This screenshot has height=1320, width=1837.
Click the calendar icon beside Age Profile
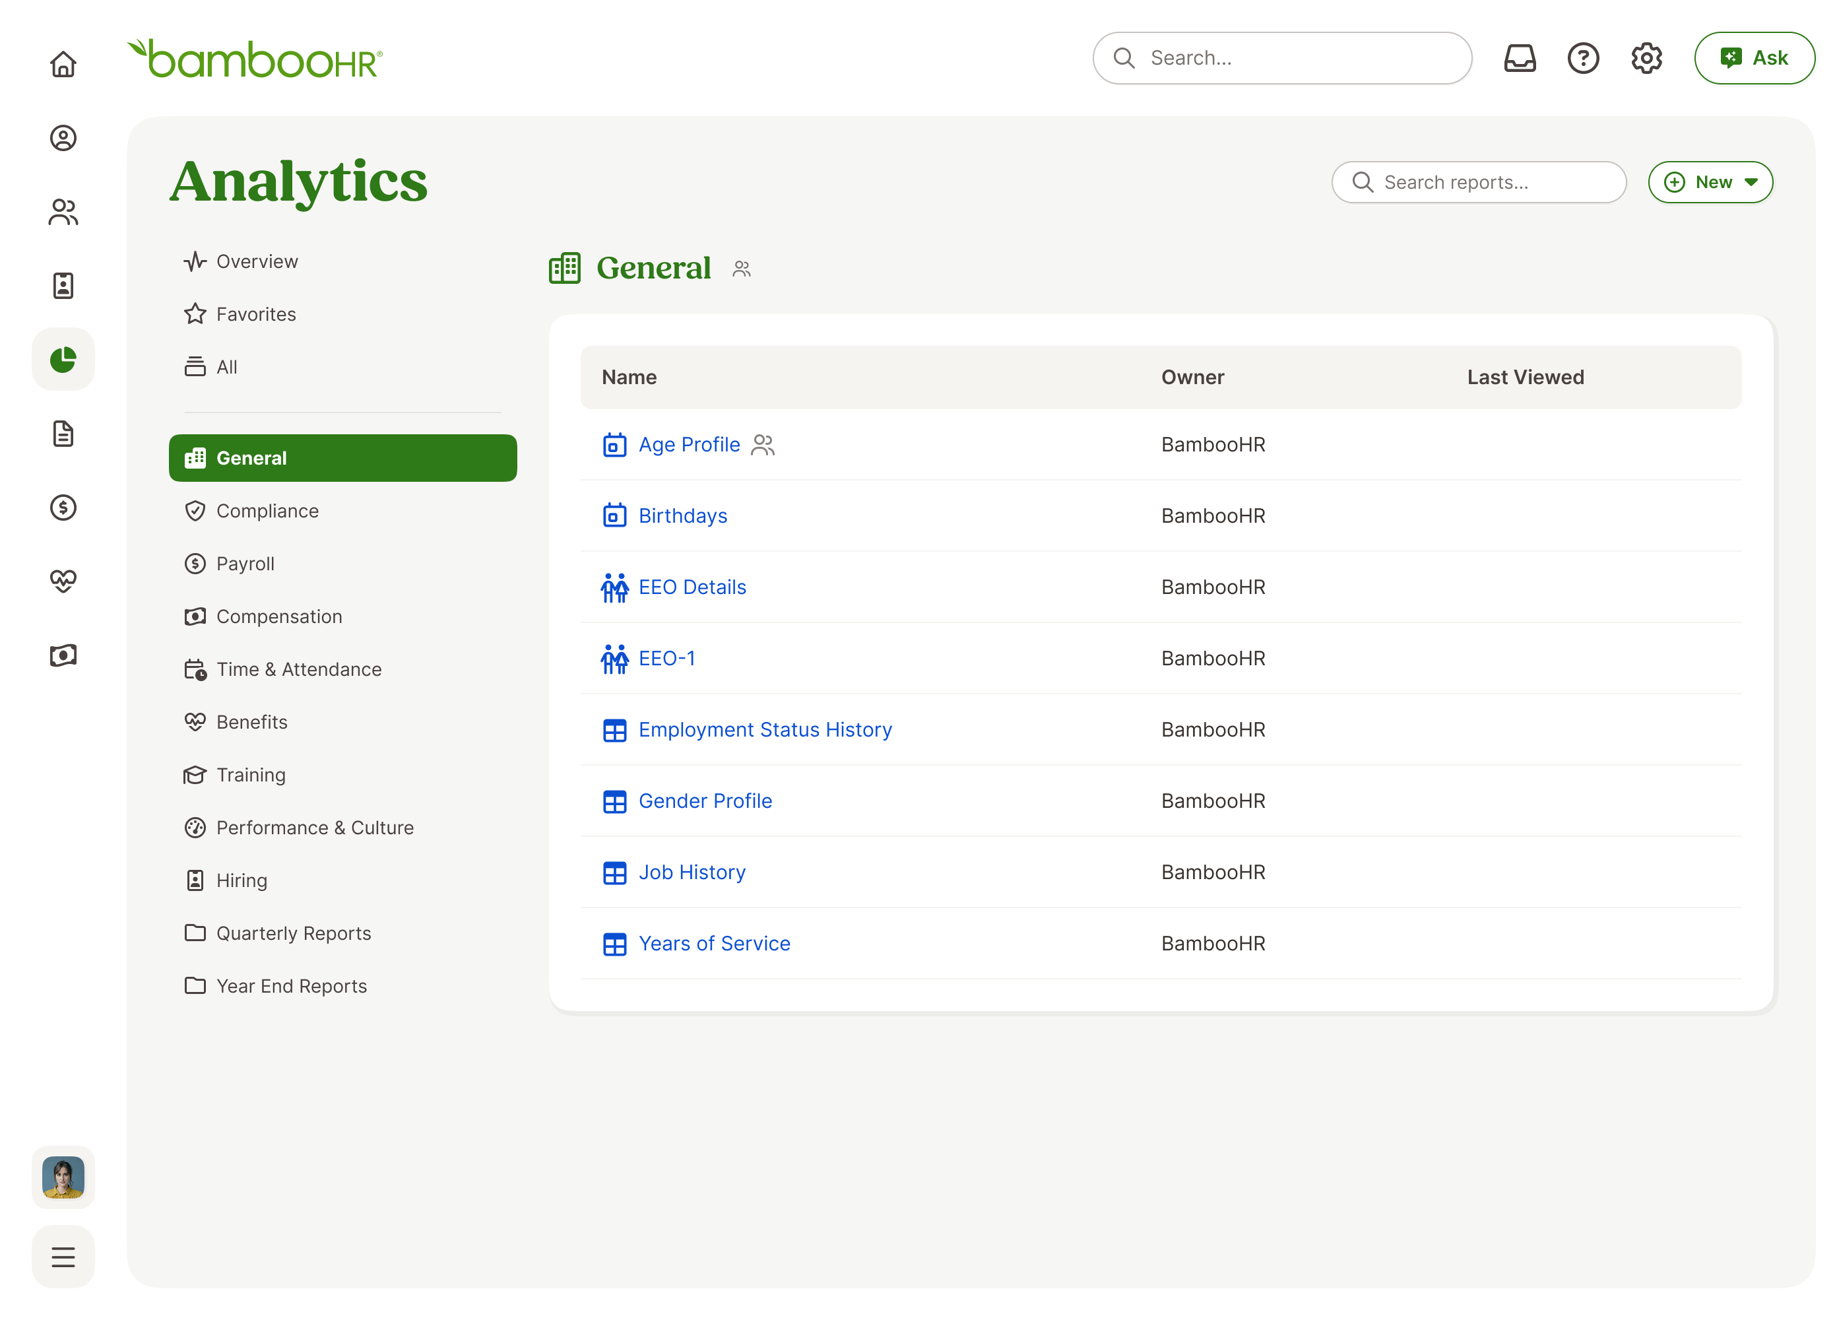tap(615, 445)
